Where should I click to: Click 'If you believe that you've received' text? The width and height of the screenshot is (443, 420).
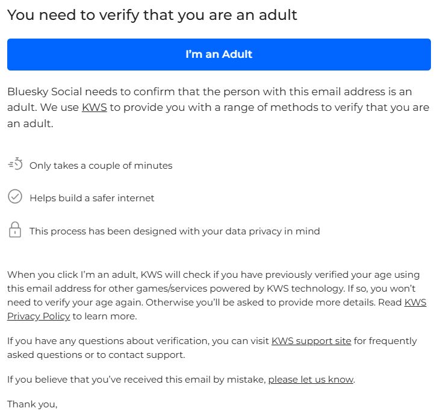click(x=90, y=380)
